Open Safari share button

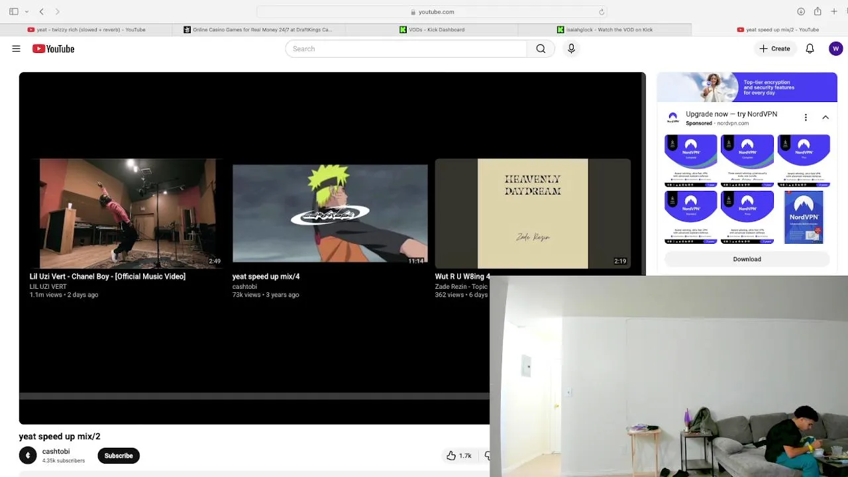pyautogui.click(x=818, y=11)
